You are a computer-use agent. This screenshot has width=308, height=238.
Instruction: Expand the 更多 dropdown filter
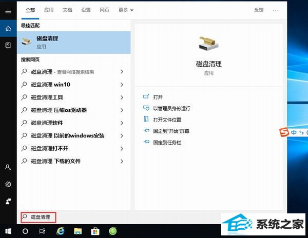pyautogui.click(x=126, y=10)
